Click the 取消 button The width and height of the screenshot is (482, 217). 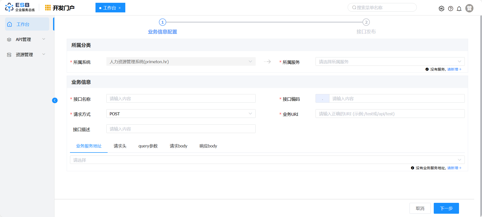[x=420, y=208]
